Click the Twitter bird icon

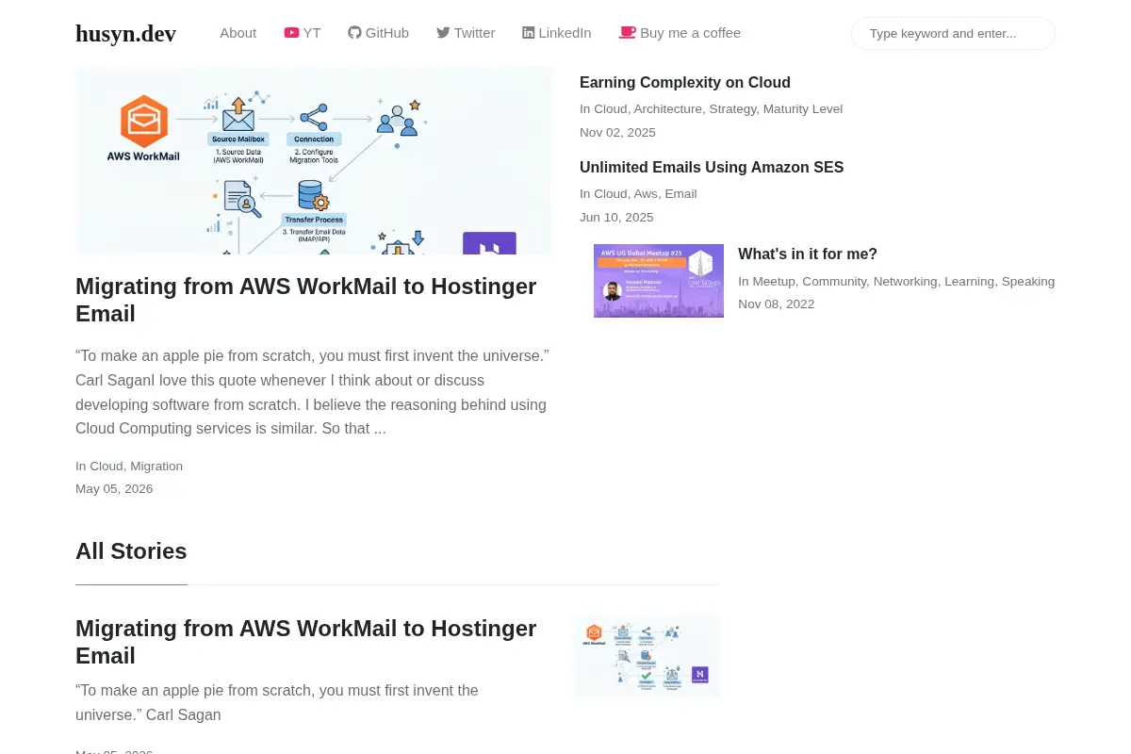tap(443, 33)
